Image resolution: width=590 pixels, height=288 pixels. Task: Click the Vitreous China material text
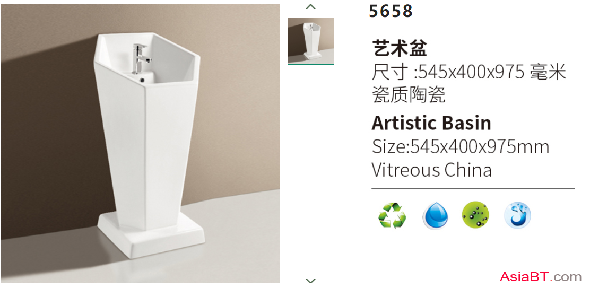coord(431,170)
